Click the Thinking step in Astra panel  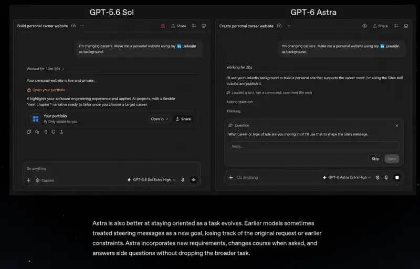[x=233, y=111]
